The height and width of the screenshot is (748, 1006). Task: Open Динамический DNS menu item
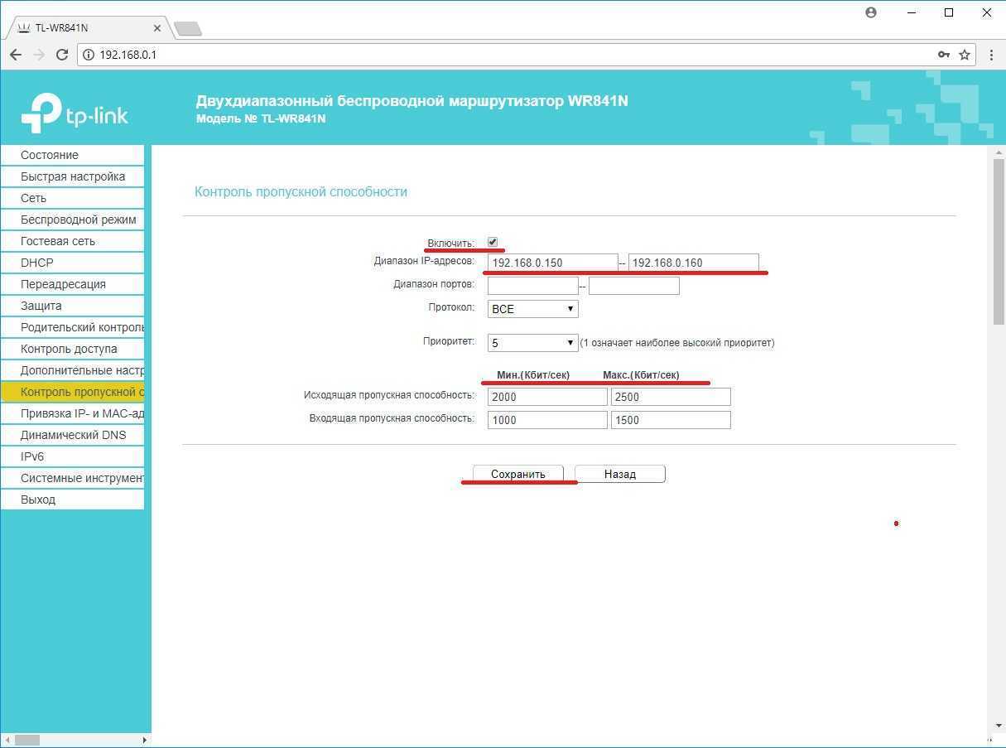73,435
